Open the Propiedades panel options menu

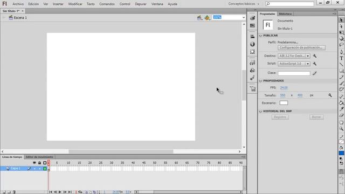click(334, 14)
